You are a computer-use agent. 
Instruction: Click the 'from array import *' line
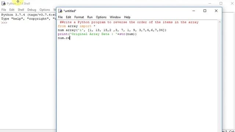77,26
